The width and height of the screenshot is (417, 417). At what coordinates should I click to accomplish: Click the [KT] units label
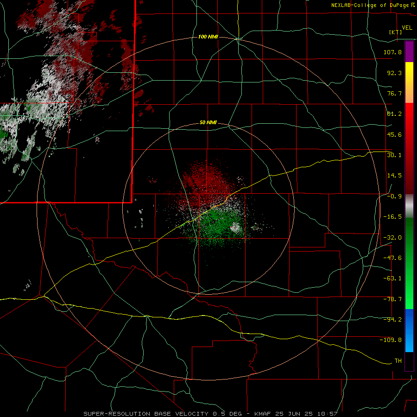tap(396, 32)
